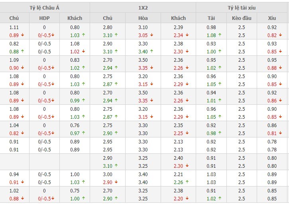Select the Xỉu column header

(272, 18)
